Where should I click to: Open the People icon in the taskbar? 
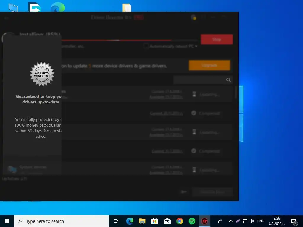220,221
